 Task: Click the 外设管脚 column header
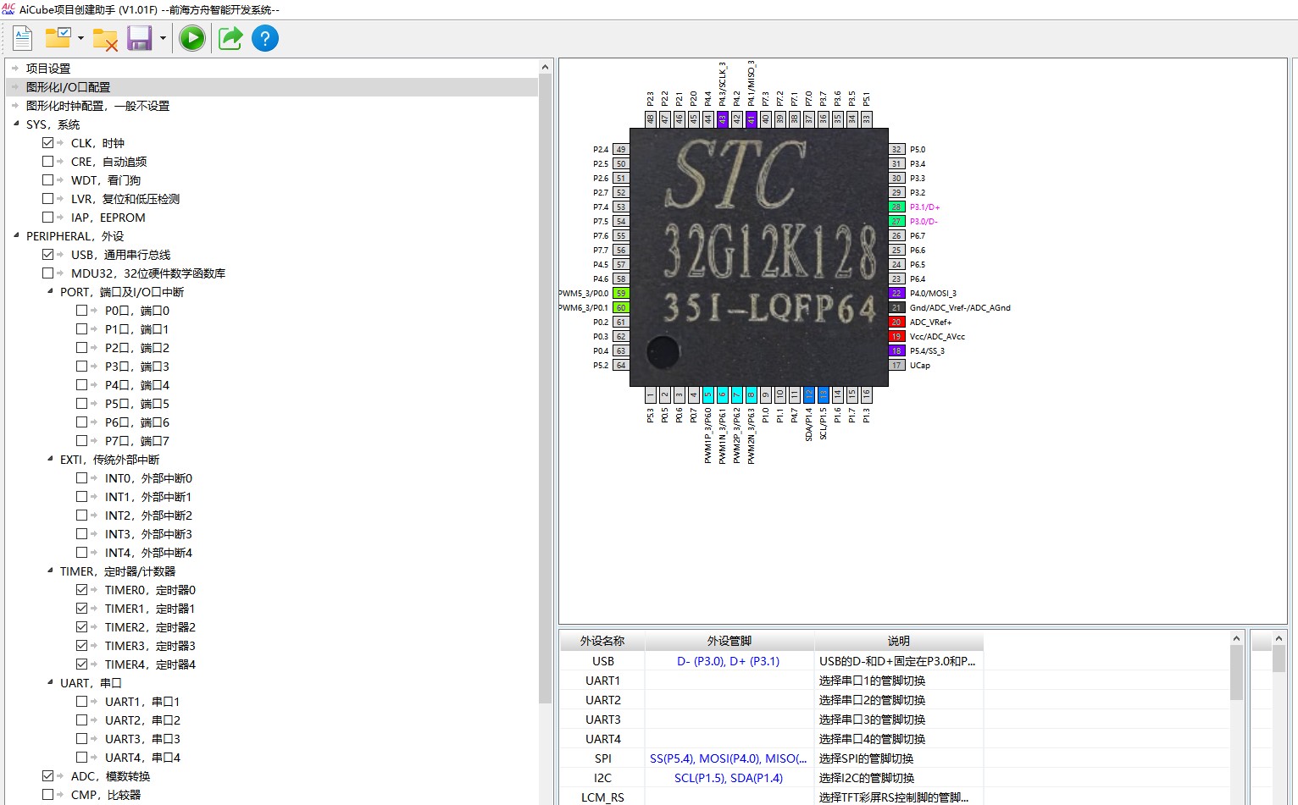[729, 641]
